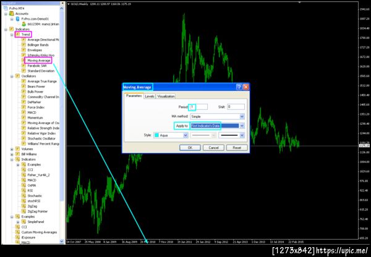This screenshot has width=371, height=257.
Task: Select Average Directional Movement indicator
Action: click(x=43, y=40)
